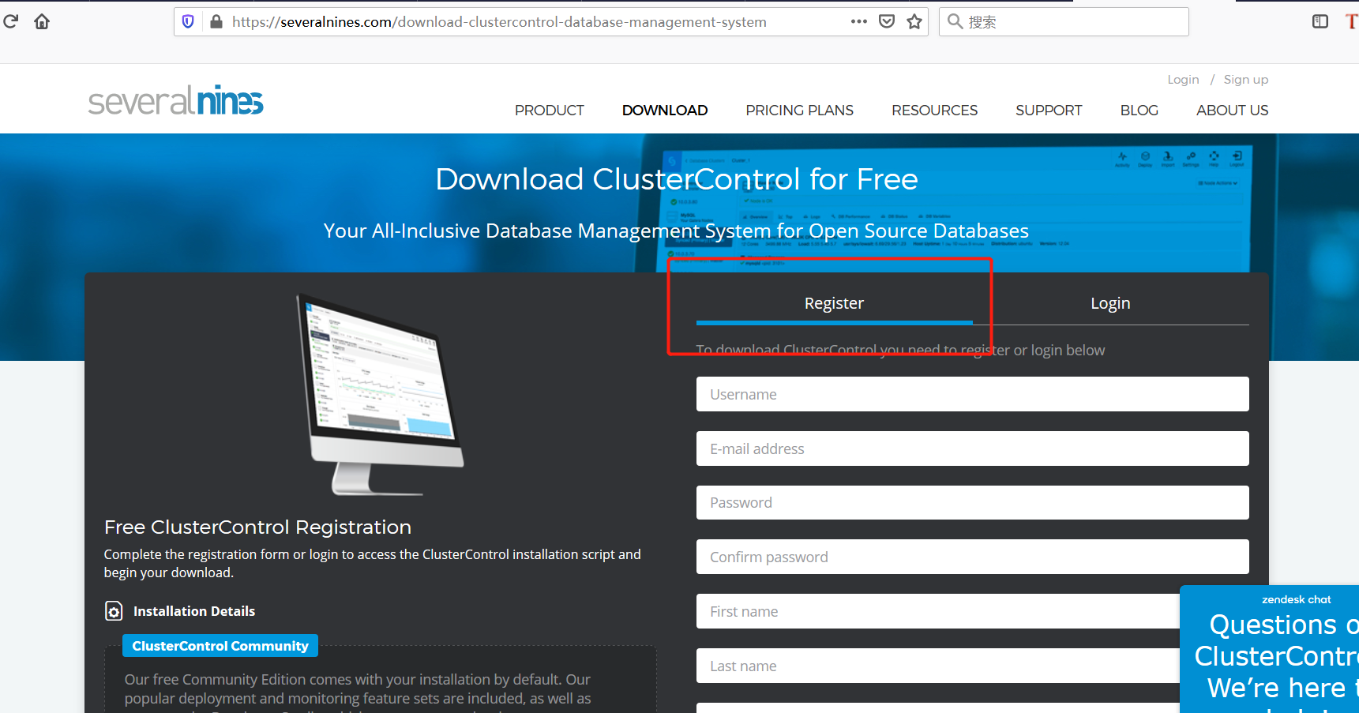Click the ClusterControl Community label
The height and width of the screenshot is (713, 1359).
pyautogui.click(x=220, y=646)
